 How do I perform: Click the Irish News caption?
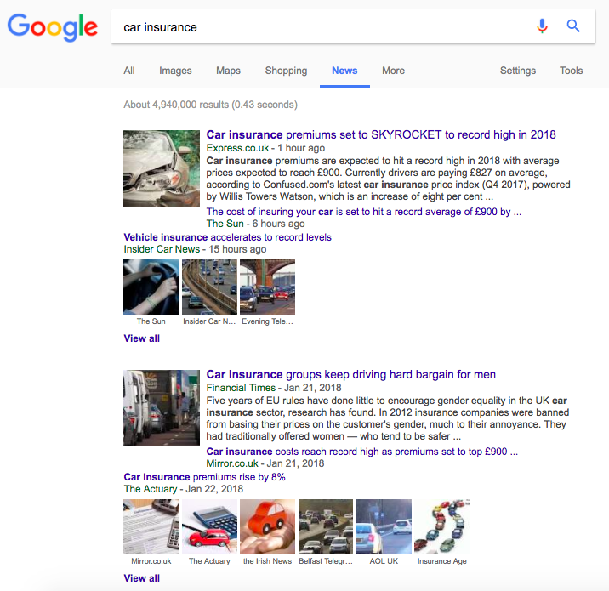click(x=268, y=561)
